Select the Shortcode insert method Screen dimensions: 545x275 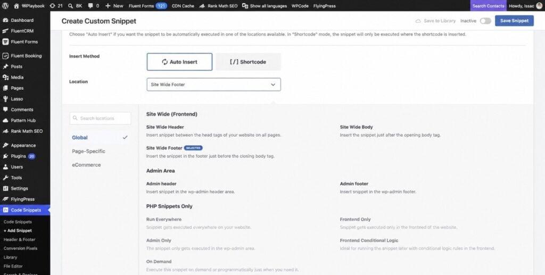point(248,62)
